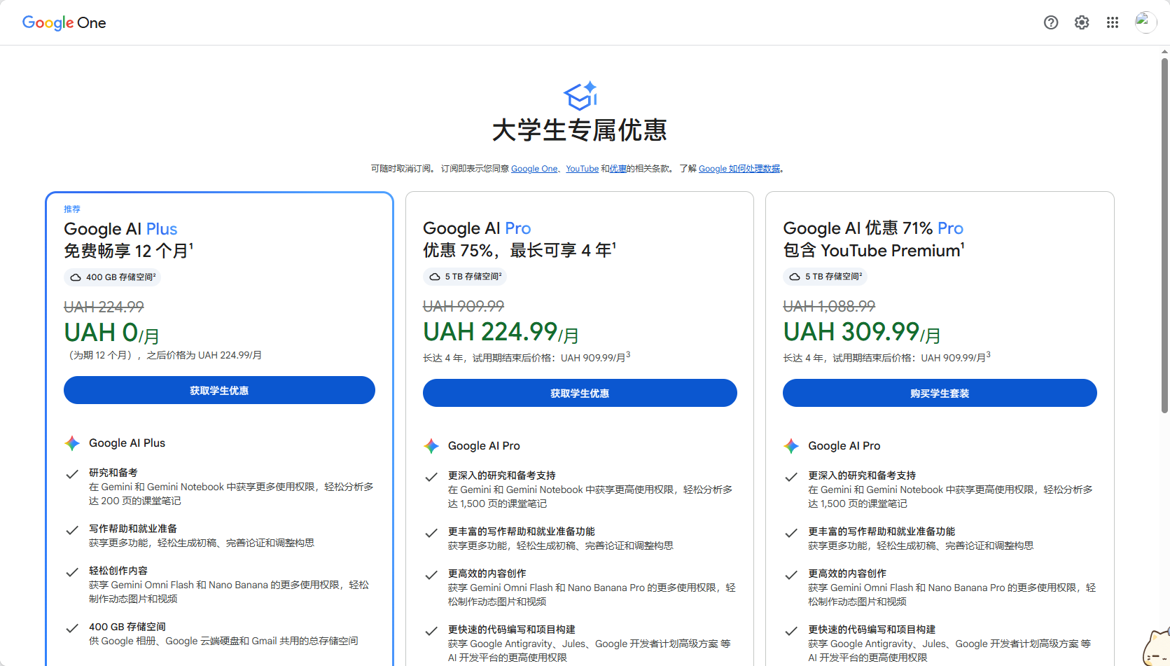Click 免费畅享 12 个月 title
Screen dimensions: 1170x666
click(128, 251)
